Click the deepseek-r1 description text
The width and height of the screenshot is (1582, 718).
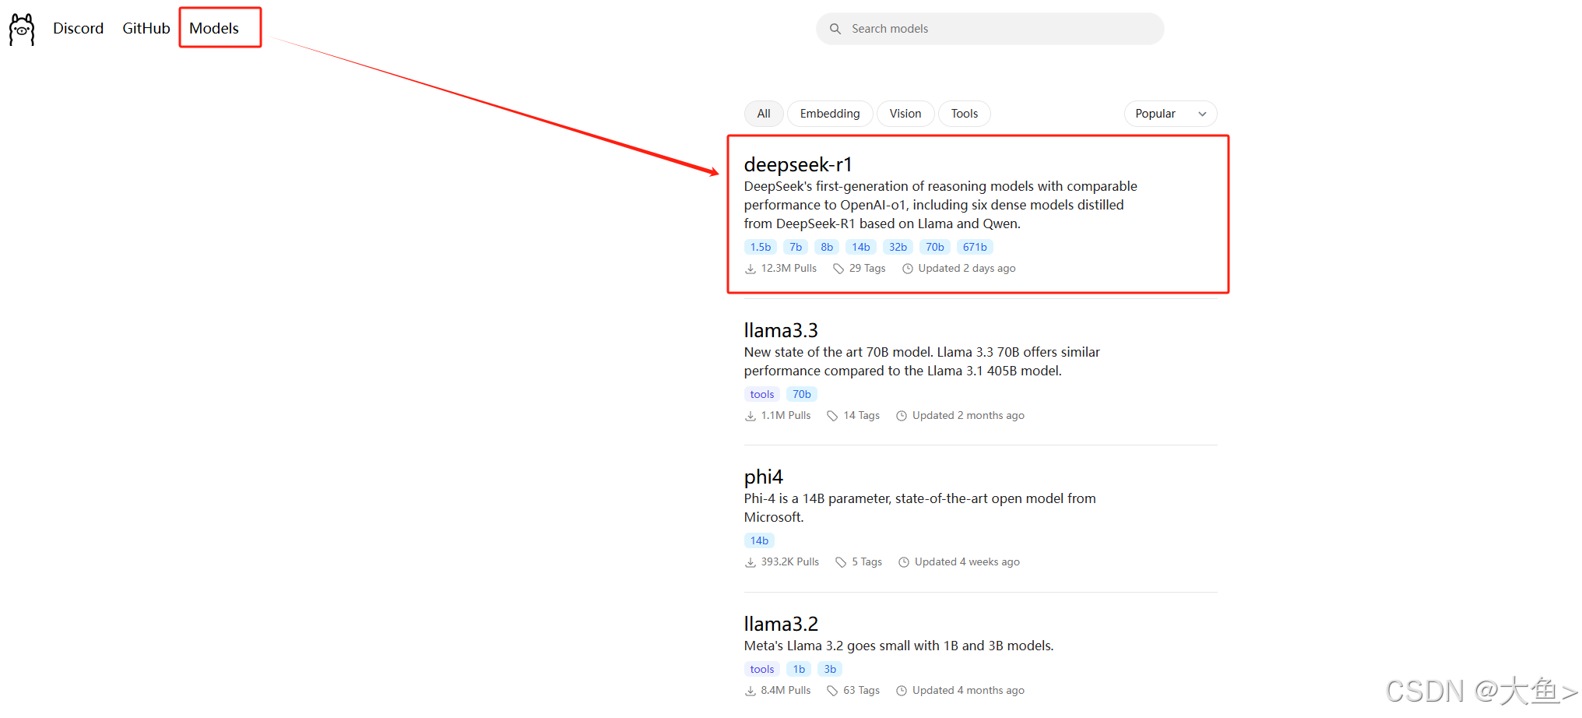point(940,205)
